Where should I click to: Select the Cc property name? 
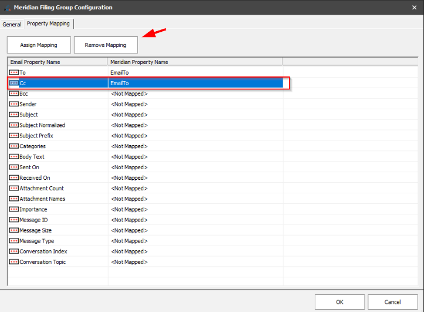tap(23, 83)
